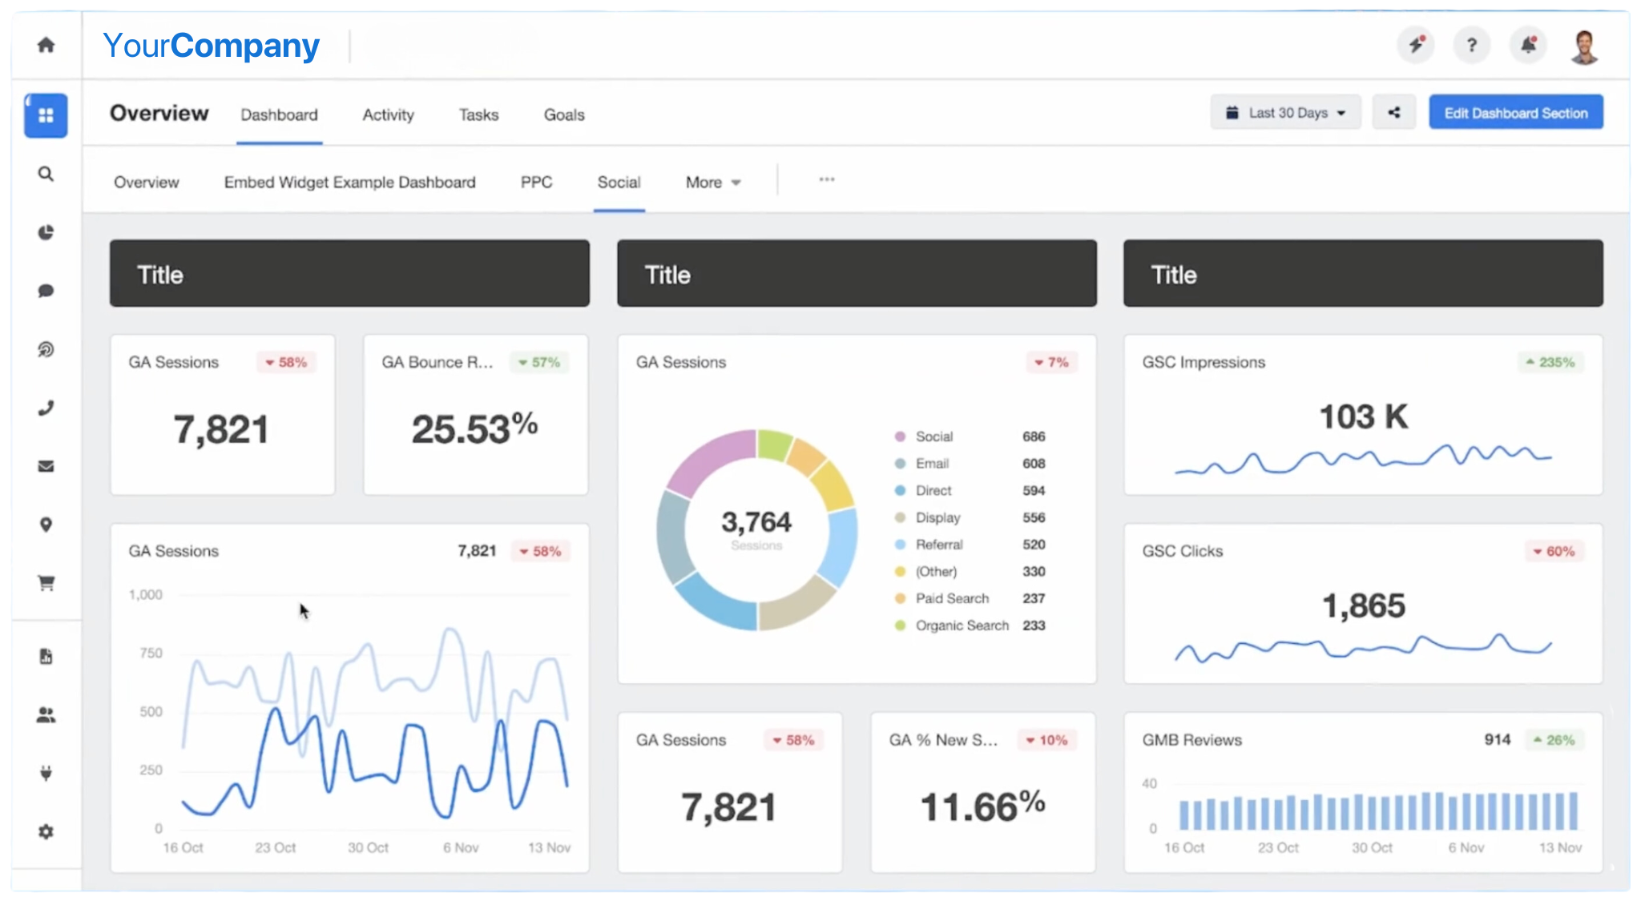The image size is (1641, 901).
Task: Click the GSC Impressions 103 K value
Action: 1363,416
